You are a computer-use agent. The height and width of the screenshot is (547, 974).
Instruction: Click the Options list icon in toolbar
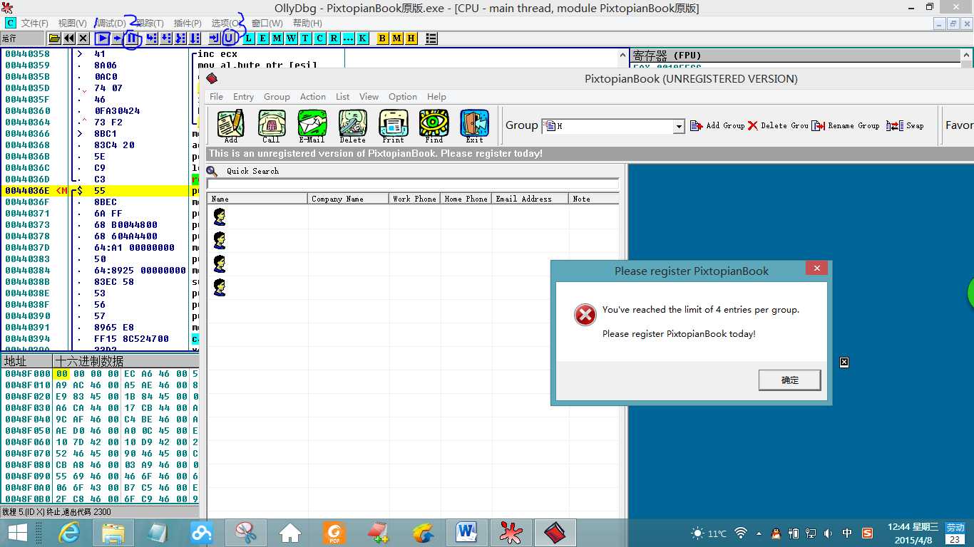pos(431,38)
